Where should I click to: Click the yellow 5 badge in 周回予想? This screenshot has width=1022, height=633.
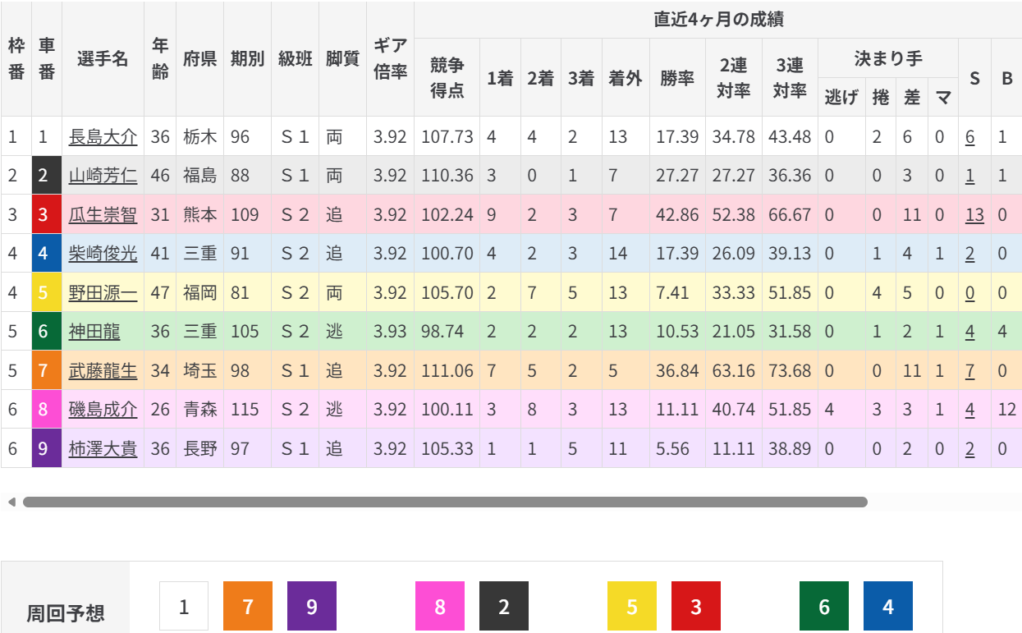point(632,606)
